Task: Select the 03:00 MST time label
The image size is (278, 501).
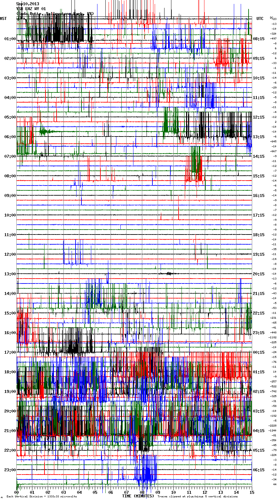Action: (10, 78)
